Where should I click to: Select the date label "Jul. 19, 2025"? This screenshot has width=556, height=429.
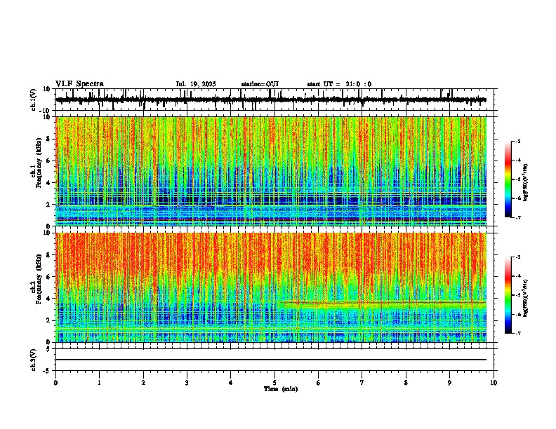tap(196, 84)
